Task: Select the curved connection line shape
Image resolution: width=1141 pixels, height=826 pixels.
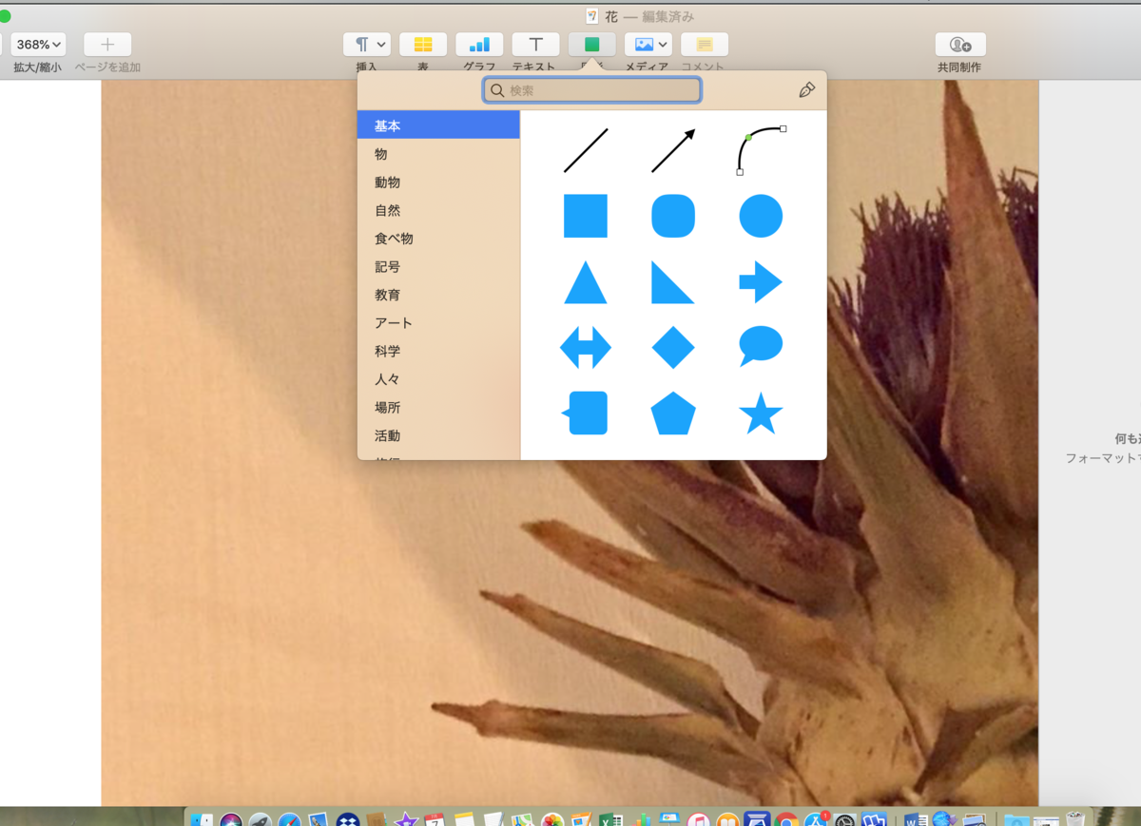Action: click(x=761, y=150)
